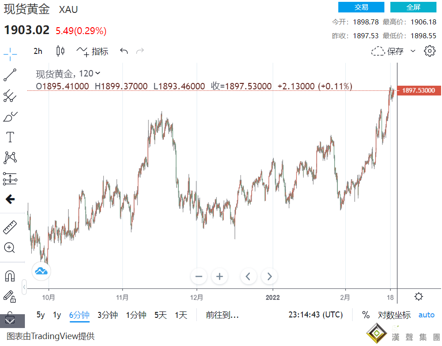
Task: Choose the brush drawing tool
Action: click(x=10, y=117)
